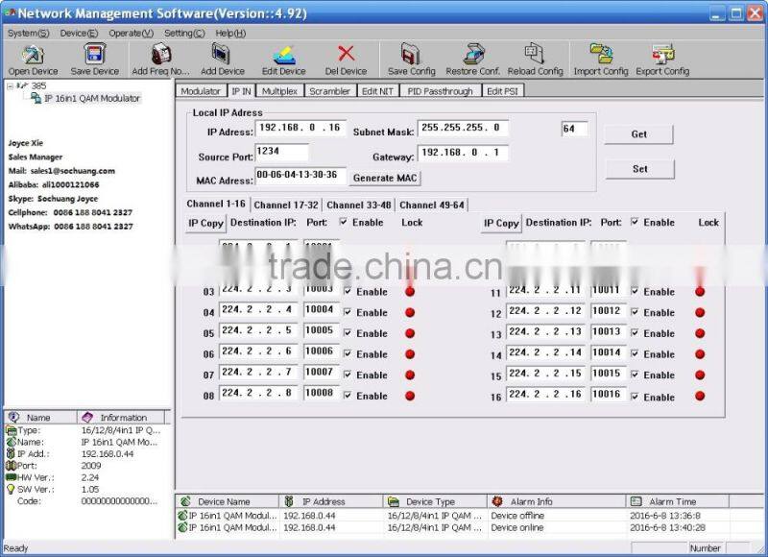768x557 pixels.
Task: Click the Generate MAC button
Action: pos(386,178)
